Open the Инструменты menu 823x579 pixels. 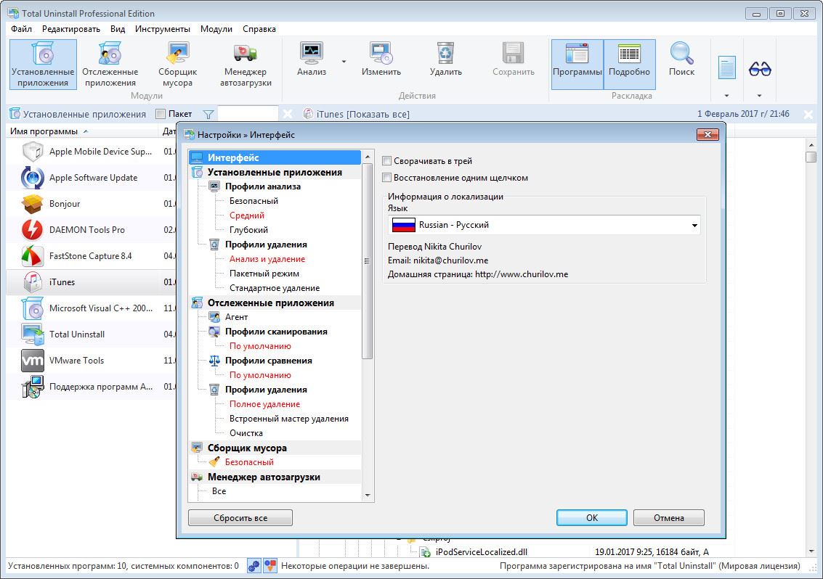tap(163, 29)
